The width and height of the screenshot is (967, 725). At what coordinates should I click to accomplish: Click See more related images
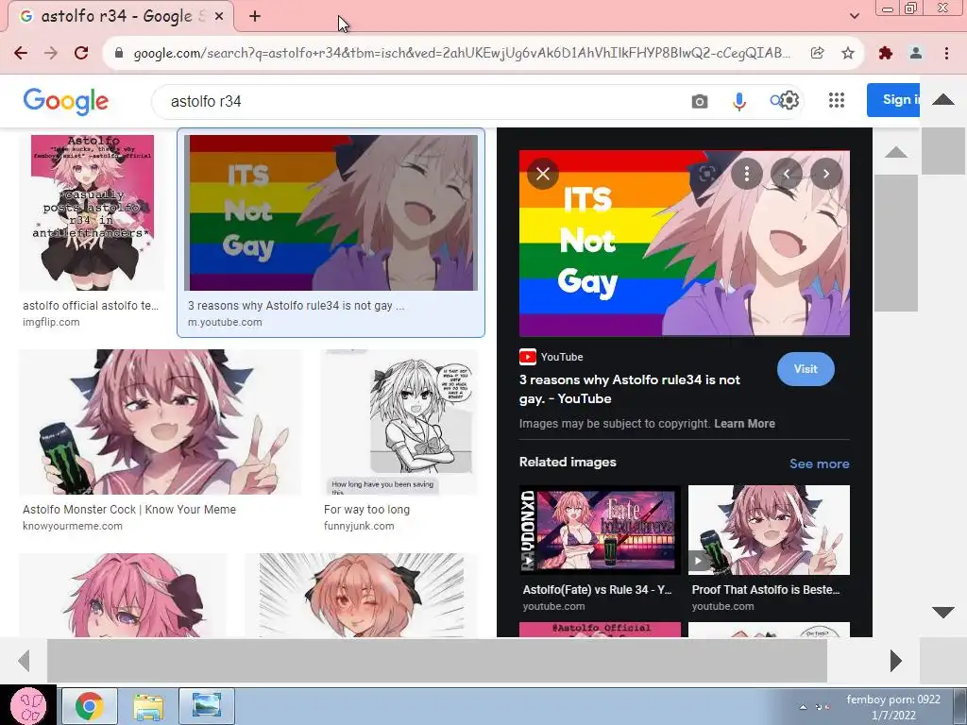[x=819, y=464]
